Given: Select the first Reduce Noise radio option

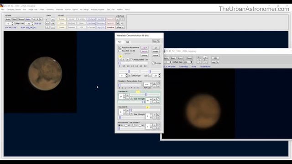Looking at the screenshot, I should coord(120,125).
